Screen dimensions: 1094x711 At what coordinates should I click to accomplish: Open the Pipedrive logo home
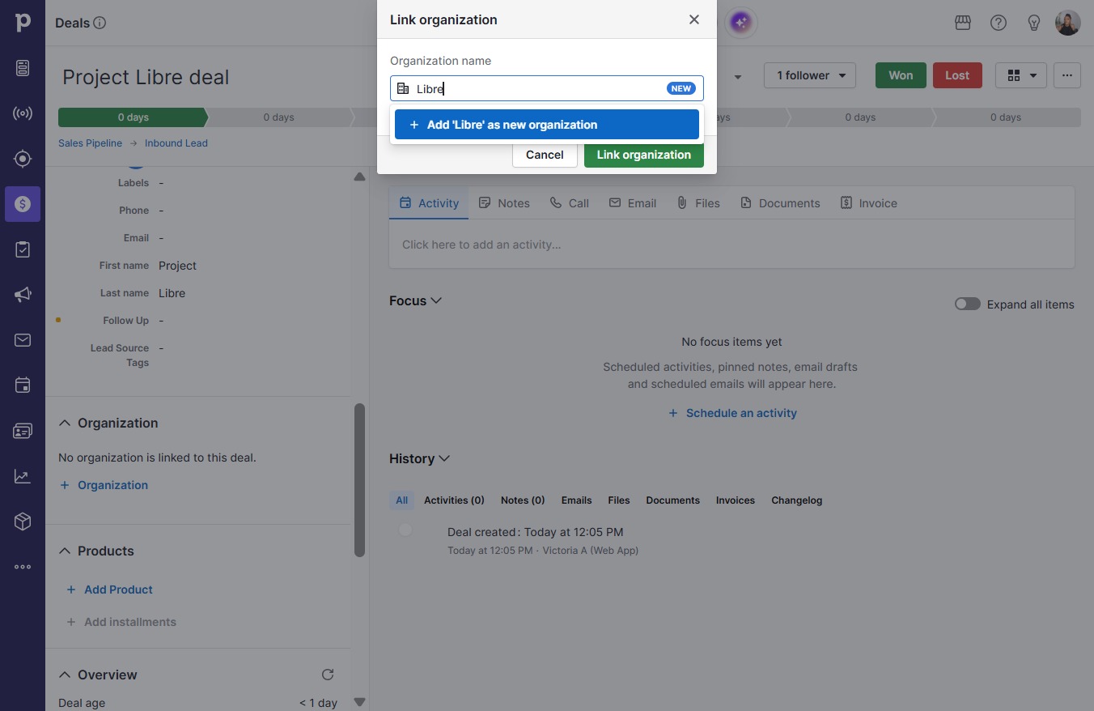tap(23, 23)
